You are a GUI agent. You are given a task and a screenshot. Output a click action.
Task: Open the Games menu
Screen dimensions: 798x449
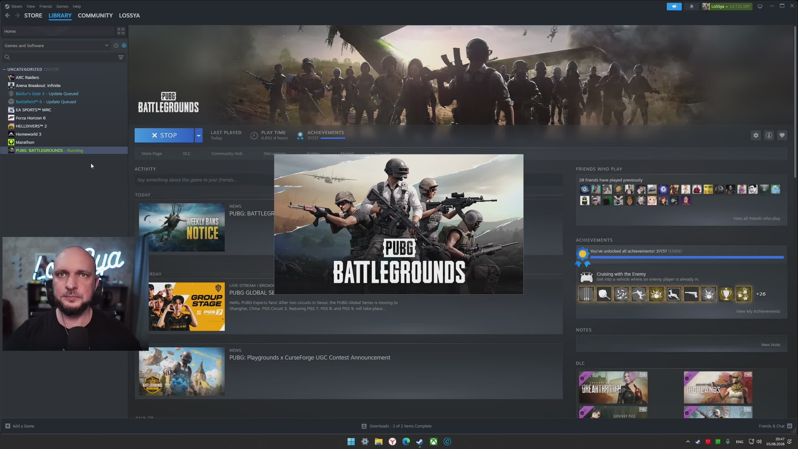click(x=62, y=6)
